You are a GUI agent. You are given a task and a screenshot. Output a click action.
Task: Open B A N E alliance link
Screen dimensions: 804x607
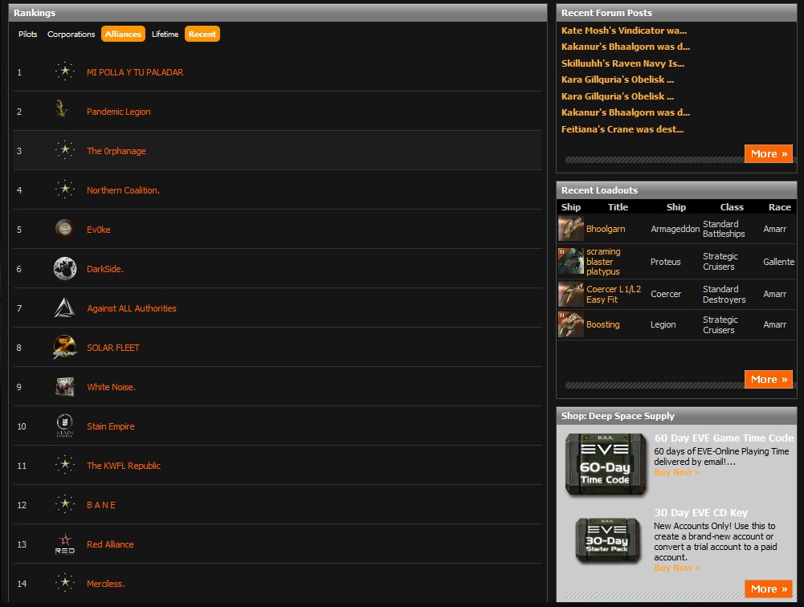[x=101, y=505]
